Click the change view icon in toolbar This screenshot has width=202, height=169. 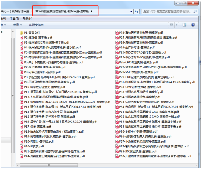coord(171,25)
